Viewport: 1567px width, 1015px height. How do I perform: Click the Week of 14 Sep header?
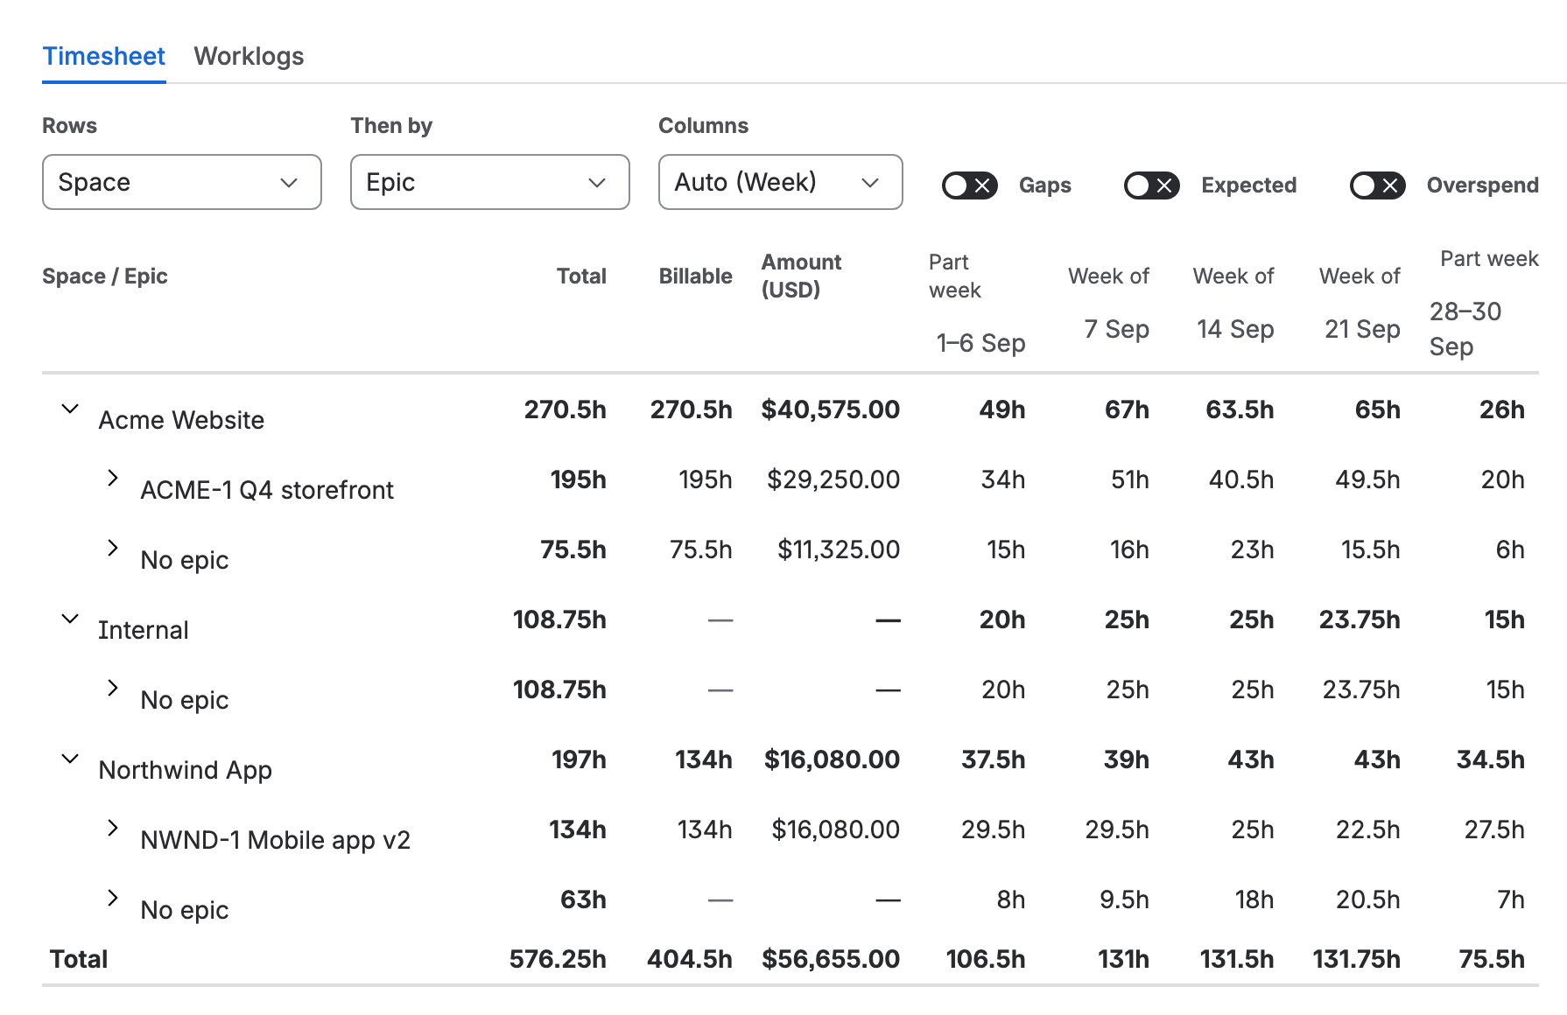pos(1233,303)
